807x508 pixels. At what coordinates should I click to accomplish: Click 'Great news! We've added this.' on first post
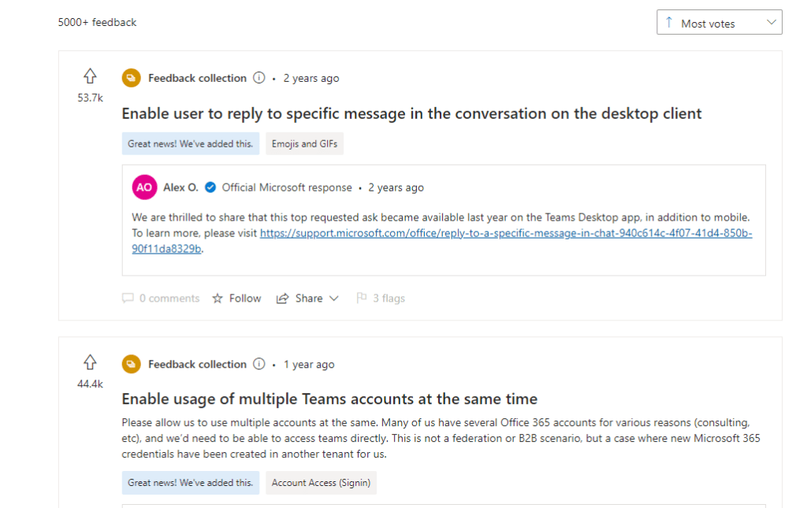click(191, 143)
